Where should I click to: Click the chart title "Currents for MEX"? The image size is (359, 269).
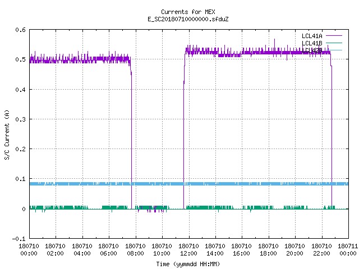point(188,12)
